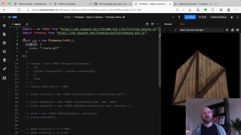Click the split editor layout icon
Viewport: 241px width, 135px height.
click(x=147, y=24)
